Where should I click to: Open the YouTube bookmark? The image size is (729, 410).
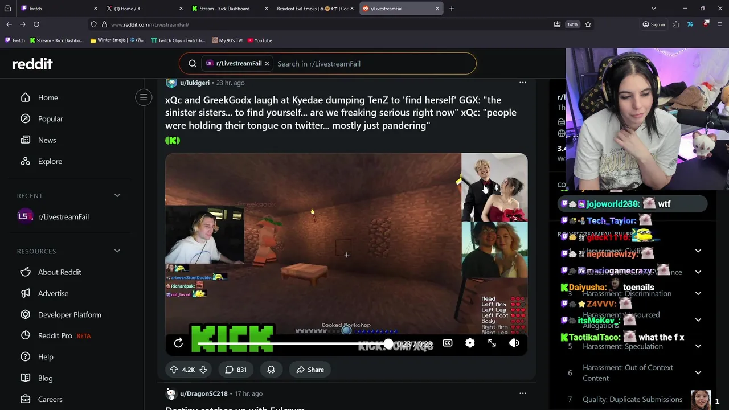pos(259,40)
